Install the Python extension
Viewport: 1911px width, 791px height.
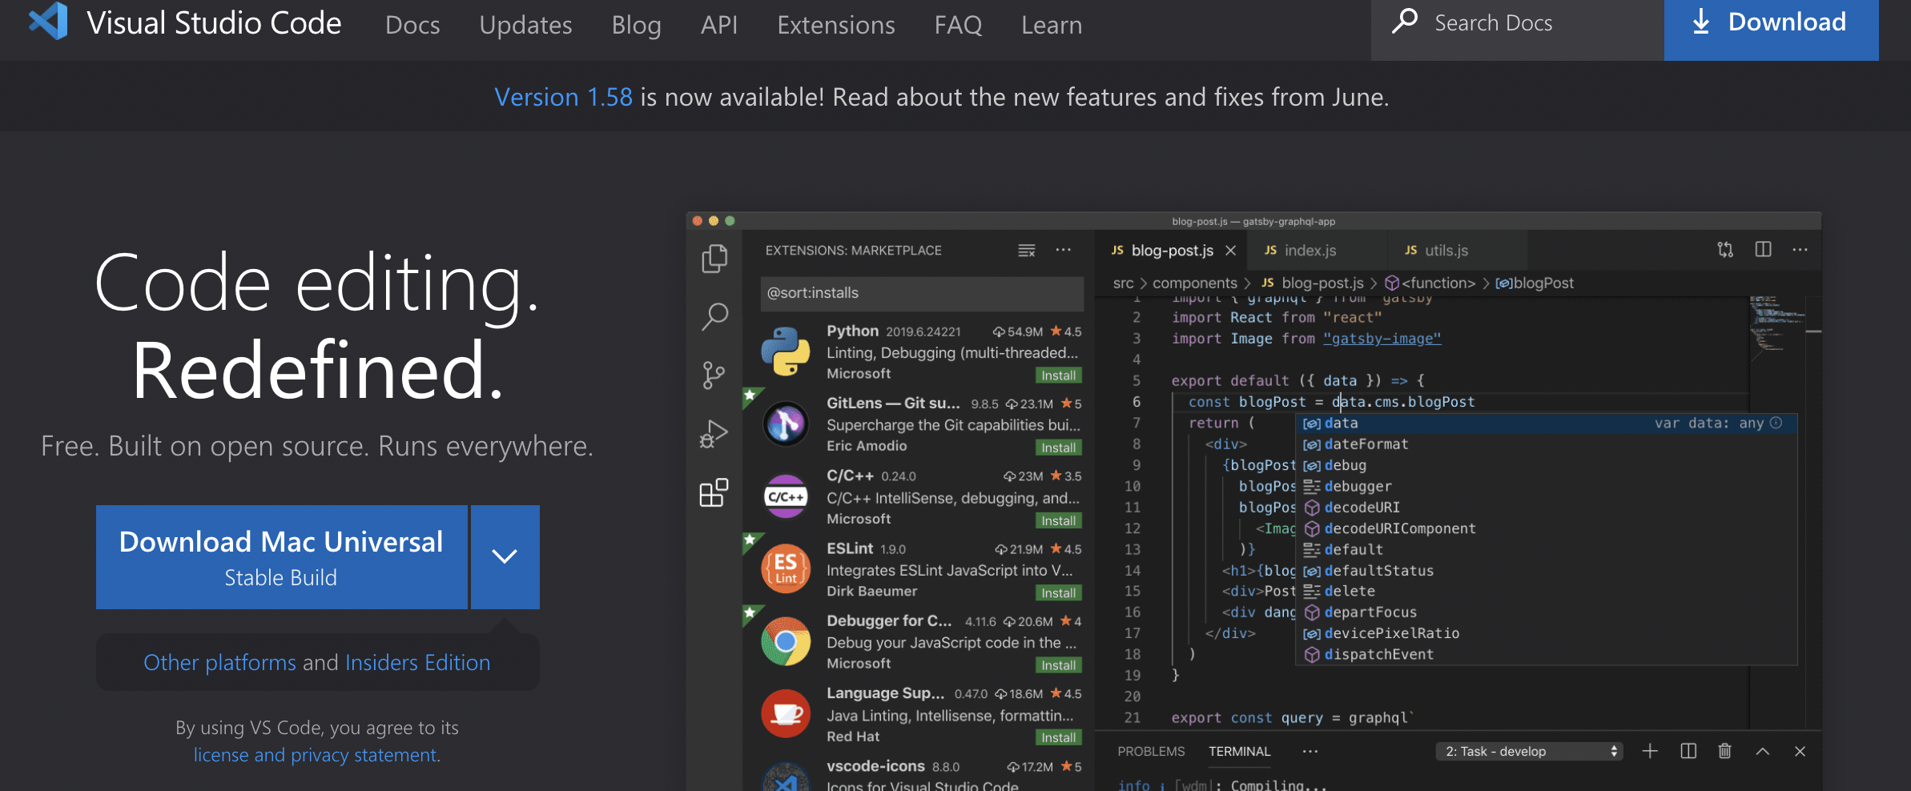tap(1059, 375)
